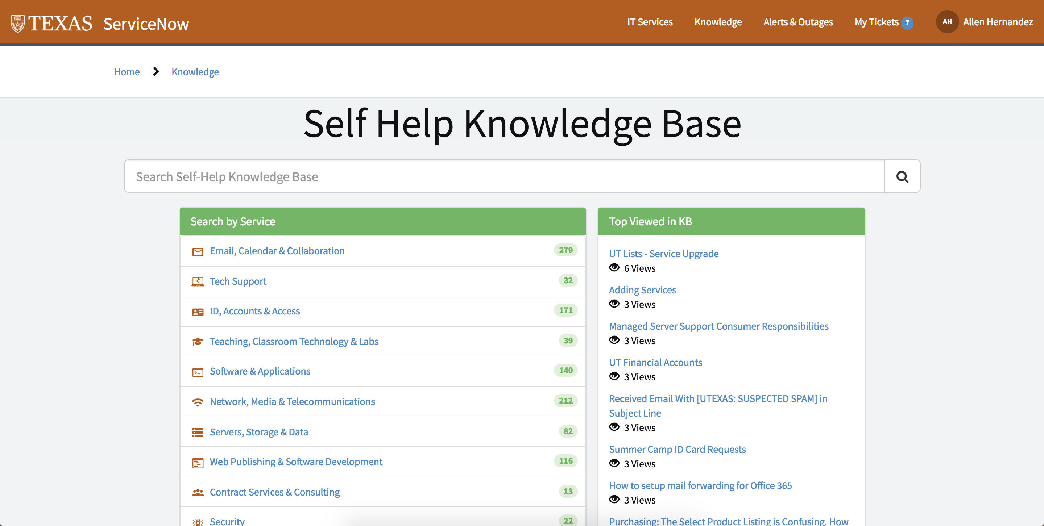The image size is (1044, 526).
Task: Click the terminal icon for Software & Applications
Action: (198, 372)
